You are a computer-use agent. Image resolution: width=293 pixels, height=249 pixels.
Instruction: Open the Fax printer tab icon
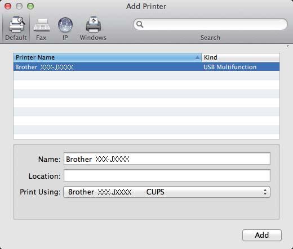(x=42, y=25)
